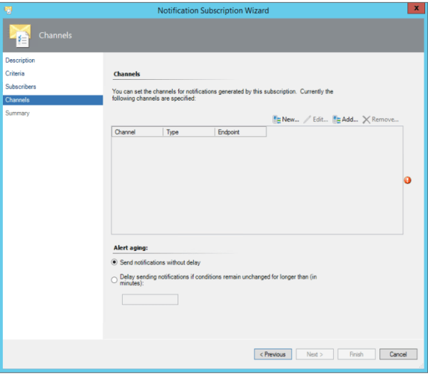Click the Remove channel toolbar button
The height and width of the screenshot is (375, 428).
[380, 119]
